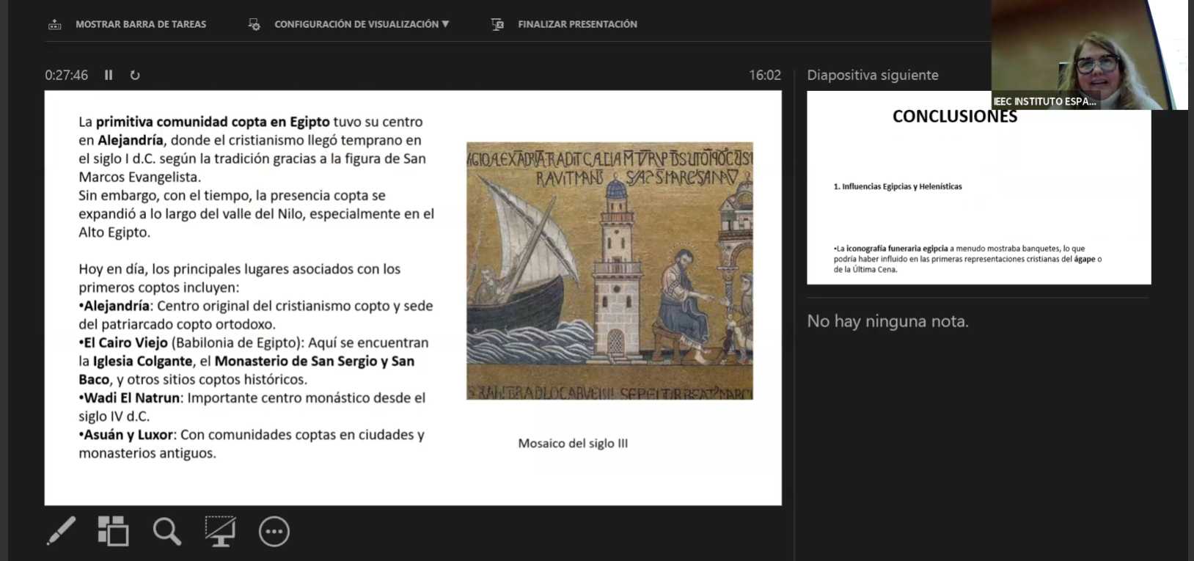This screenshot has width=1194, height=561.
Task: Select the taskbar icon beside Mostrar barra de tareas
Action: point(55,24)
